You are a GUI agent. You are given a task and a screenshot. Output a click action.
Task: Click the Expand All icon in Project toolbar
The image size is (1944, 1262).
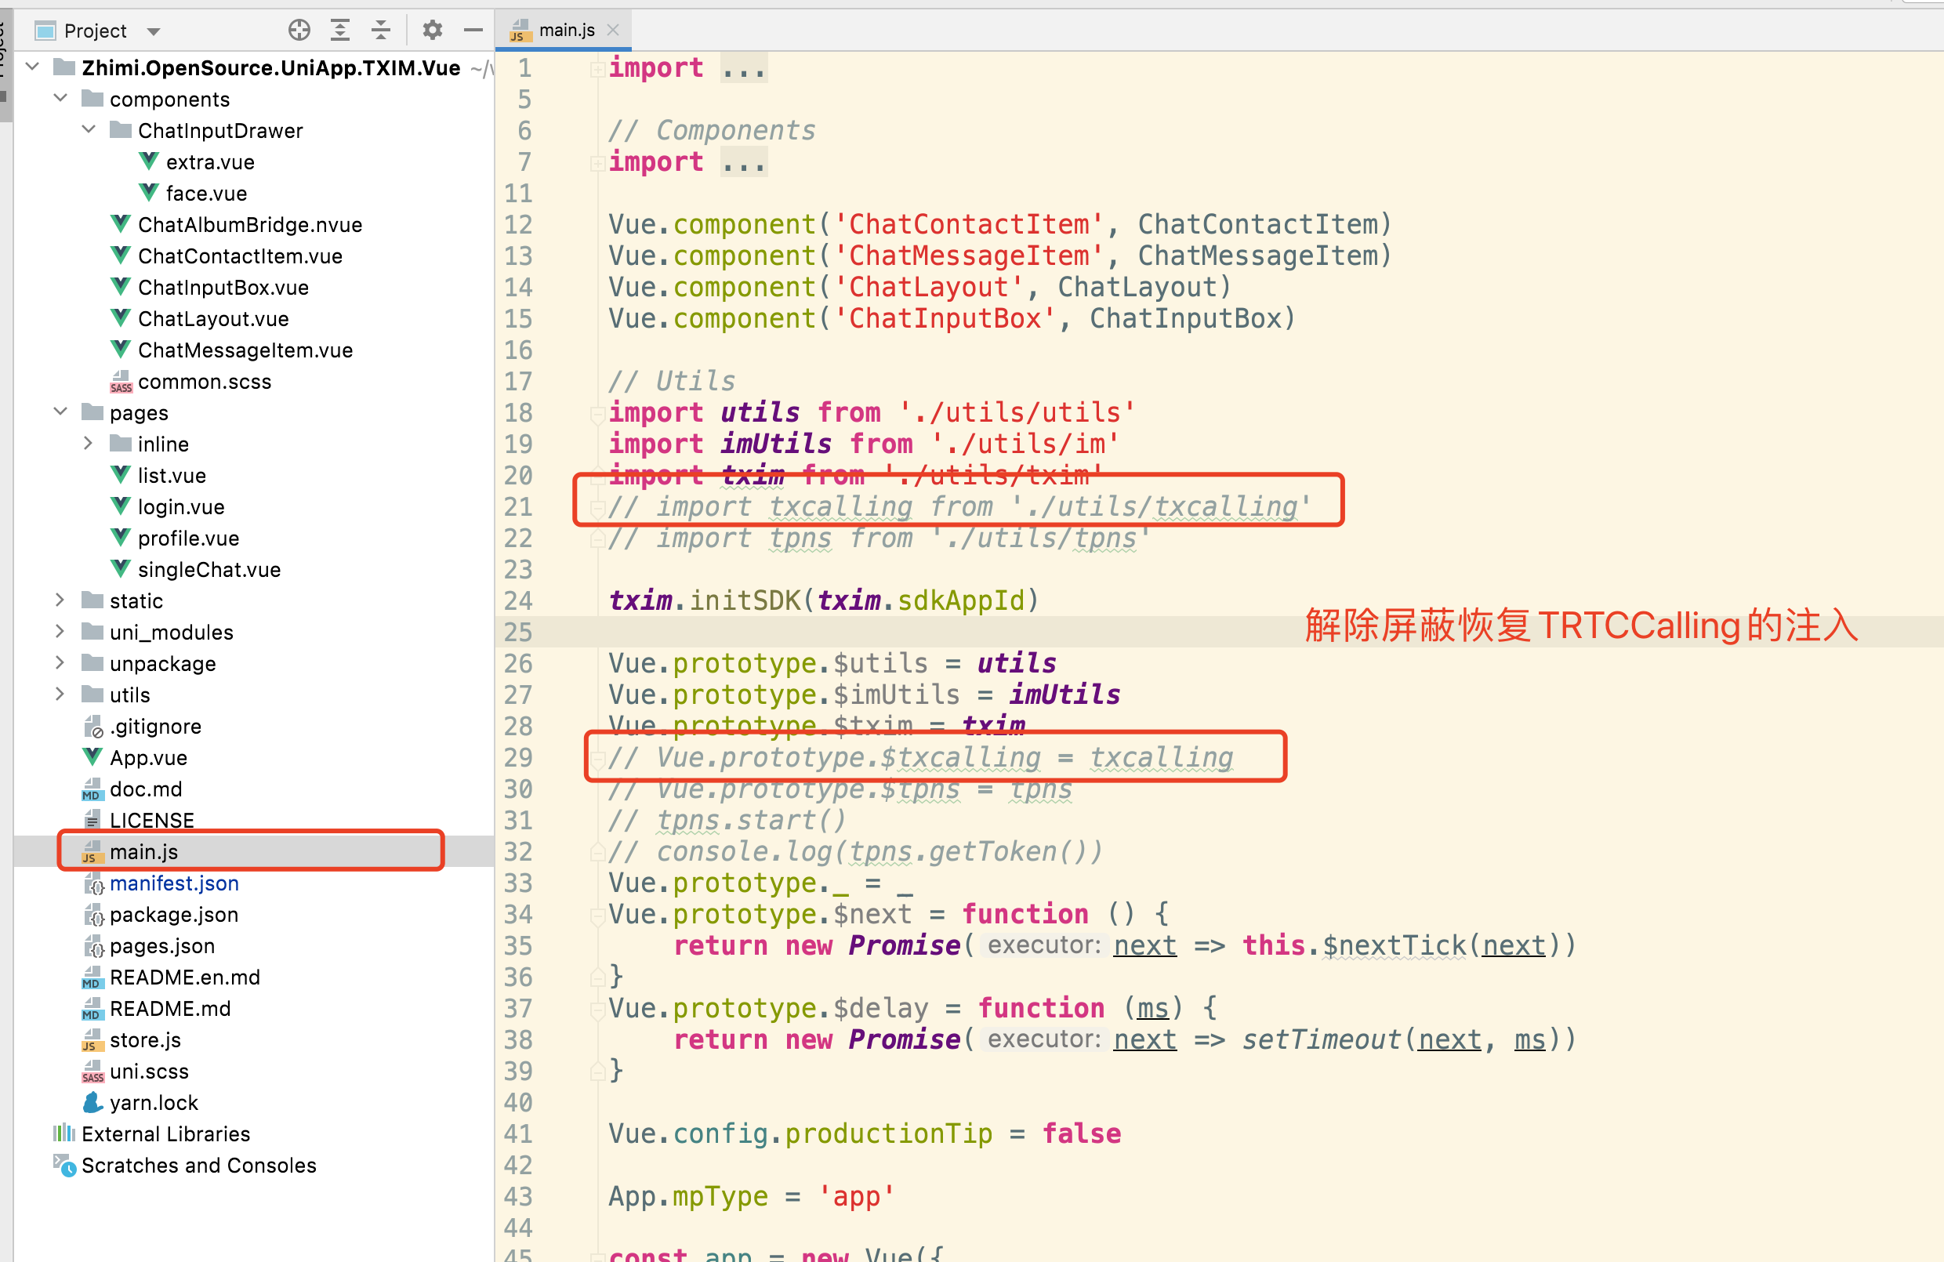click(339, 31)
